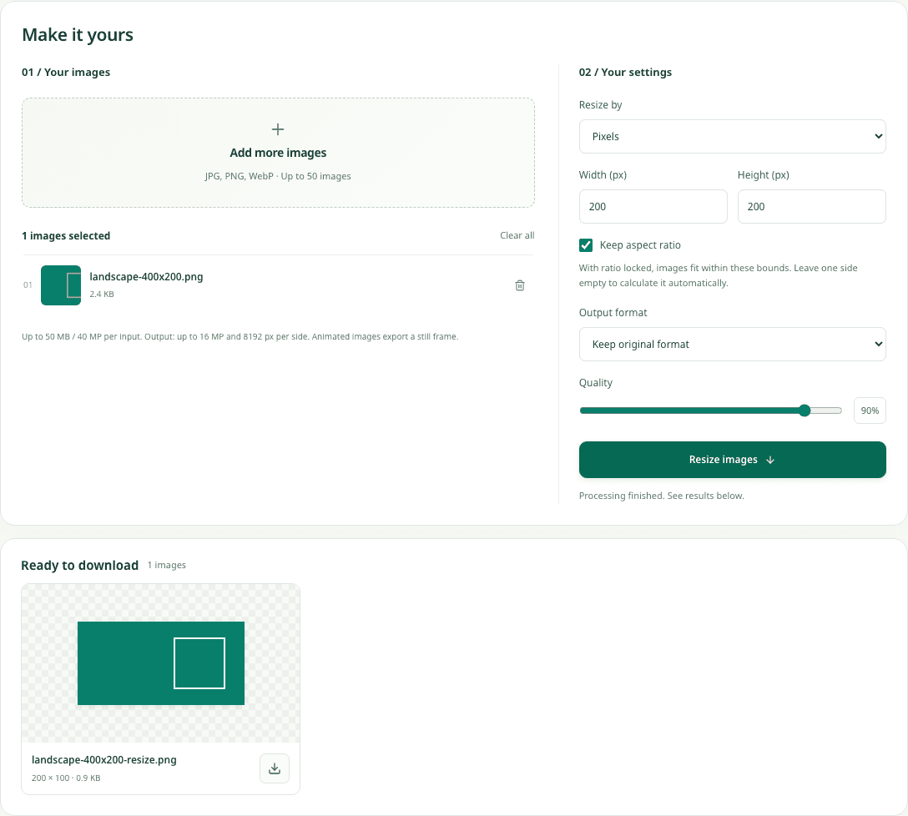This screenshot has width=908, height=816.
Task: Open the resized image preview
Action: click(161, 663)
